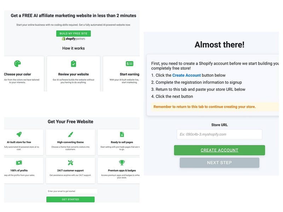The height and width of the screenshot is (212, 283).
Task: Click the paintbrush icon for High-converting theme
Action: [70, 134]
